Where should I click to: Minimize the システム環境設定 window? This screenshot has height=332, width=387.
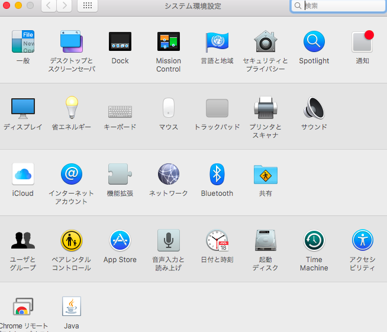(x=18, y=5)
